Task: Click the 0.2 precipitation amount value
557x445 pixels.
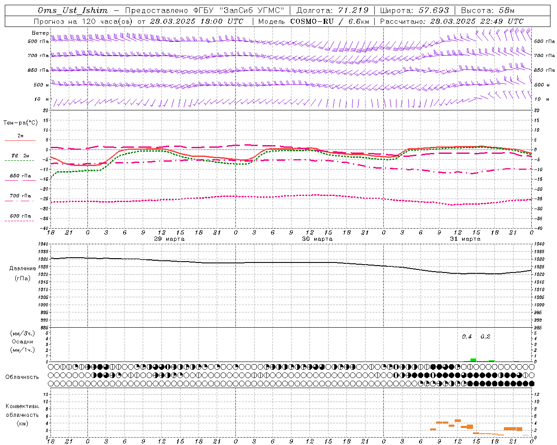Action: pos(485,337)
